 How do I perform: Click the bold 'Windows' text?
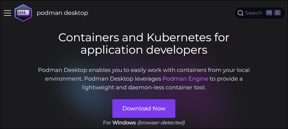[124, 122]
